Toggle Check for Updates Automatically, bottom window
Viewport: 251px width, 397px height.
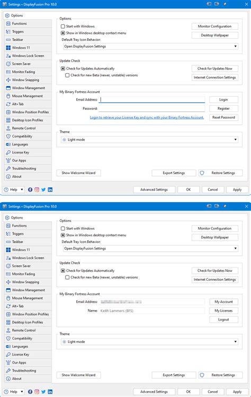(x=63, y=271)
